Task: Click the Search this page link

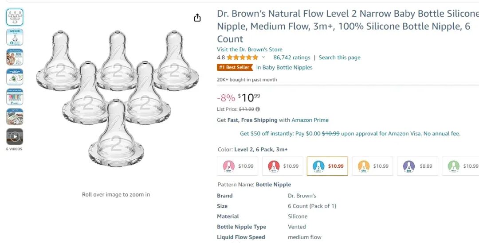Action: click(339, 58)
